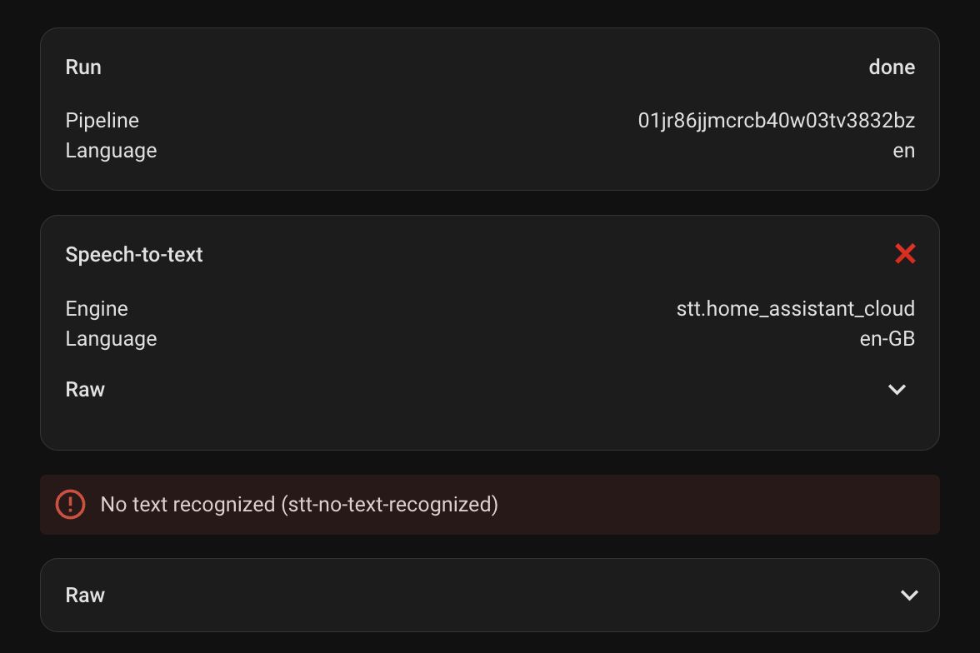Expand the bottom Raw section chevron
Screen dimensions: 980x653
[x=909, y=595]
